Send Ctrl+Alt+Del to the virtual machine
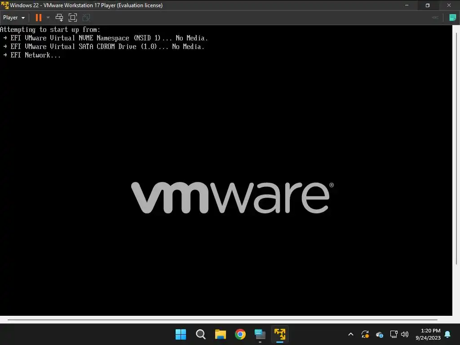 pyautogui.click(x=59, y=18)
